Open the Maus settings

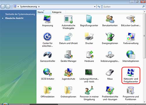click(110, 74)
